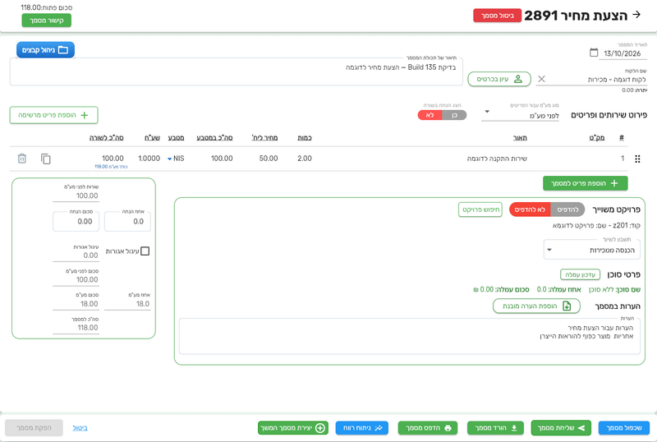The height and width of the screenshot is (442, 657).
Task: Click the כמות column header
Action: pos(305,137)
